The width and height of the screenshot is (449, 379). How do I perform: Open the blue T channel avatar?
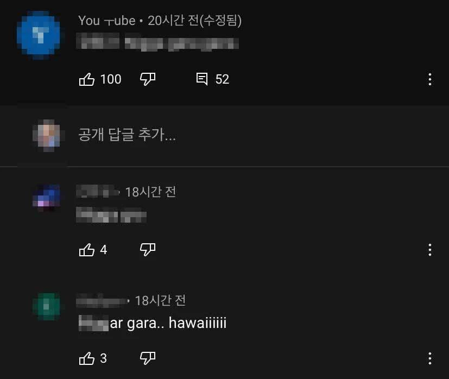click(39, 35)
